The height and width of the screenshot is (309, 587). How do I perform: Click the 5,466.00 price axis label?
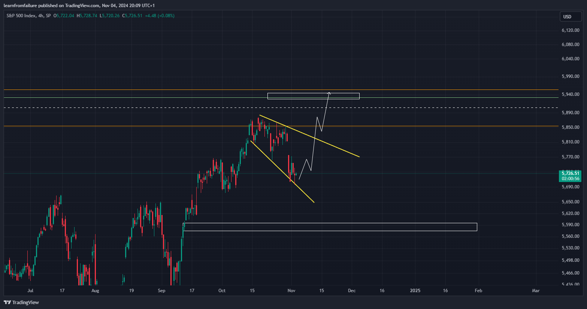571,273
